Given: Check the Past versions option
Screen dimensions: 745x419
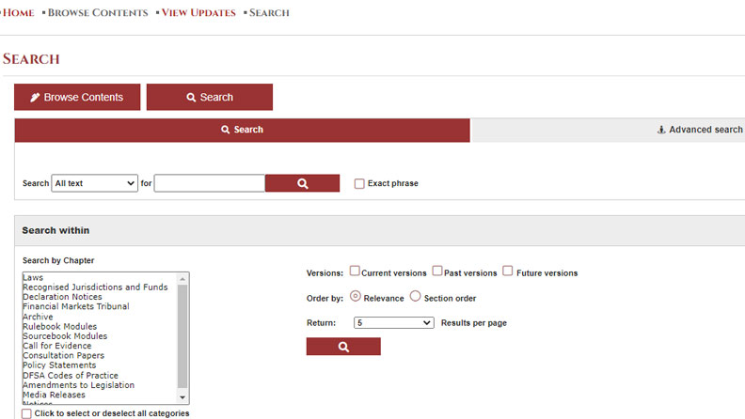Looking at the screenshot, I should 437,272.
